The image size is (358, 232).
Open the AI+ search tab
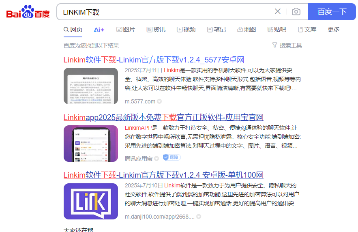tap(99, 30)
